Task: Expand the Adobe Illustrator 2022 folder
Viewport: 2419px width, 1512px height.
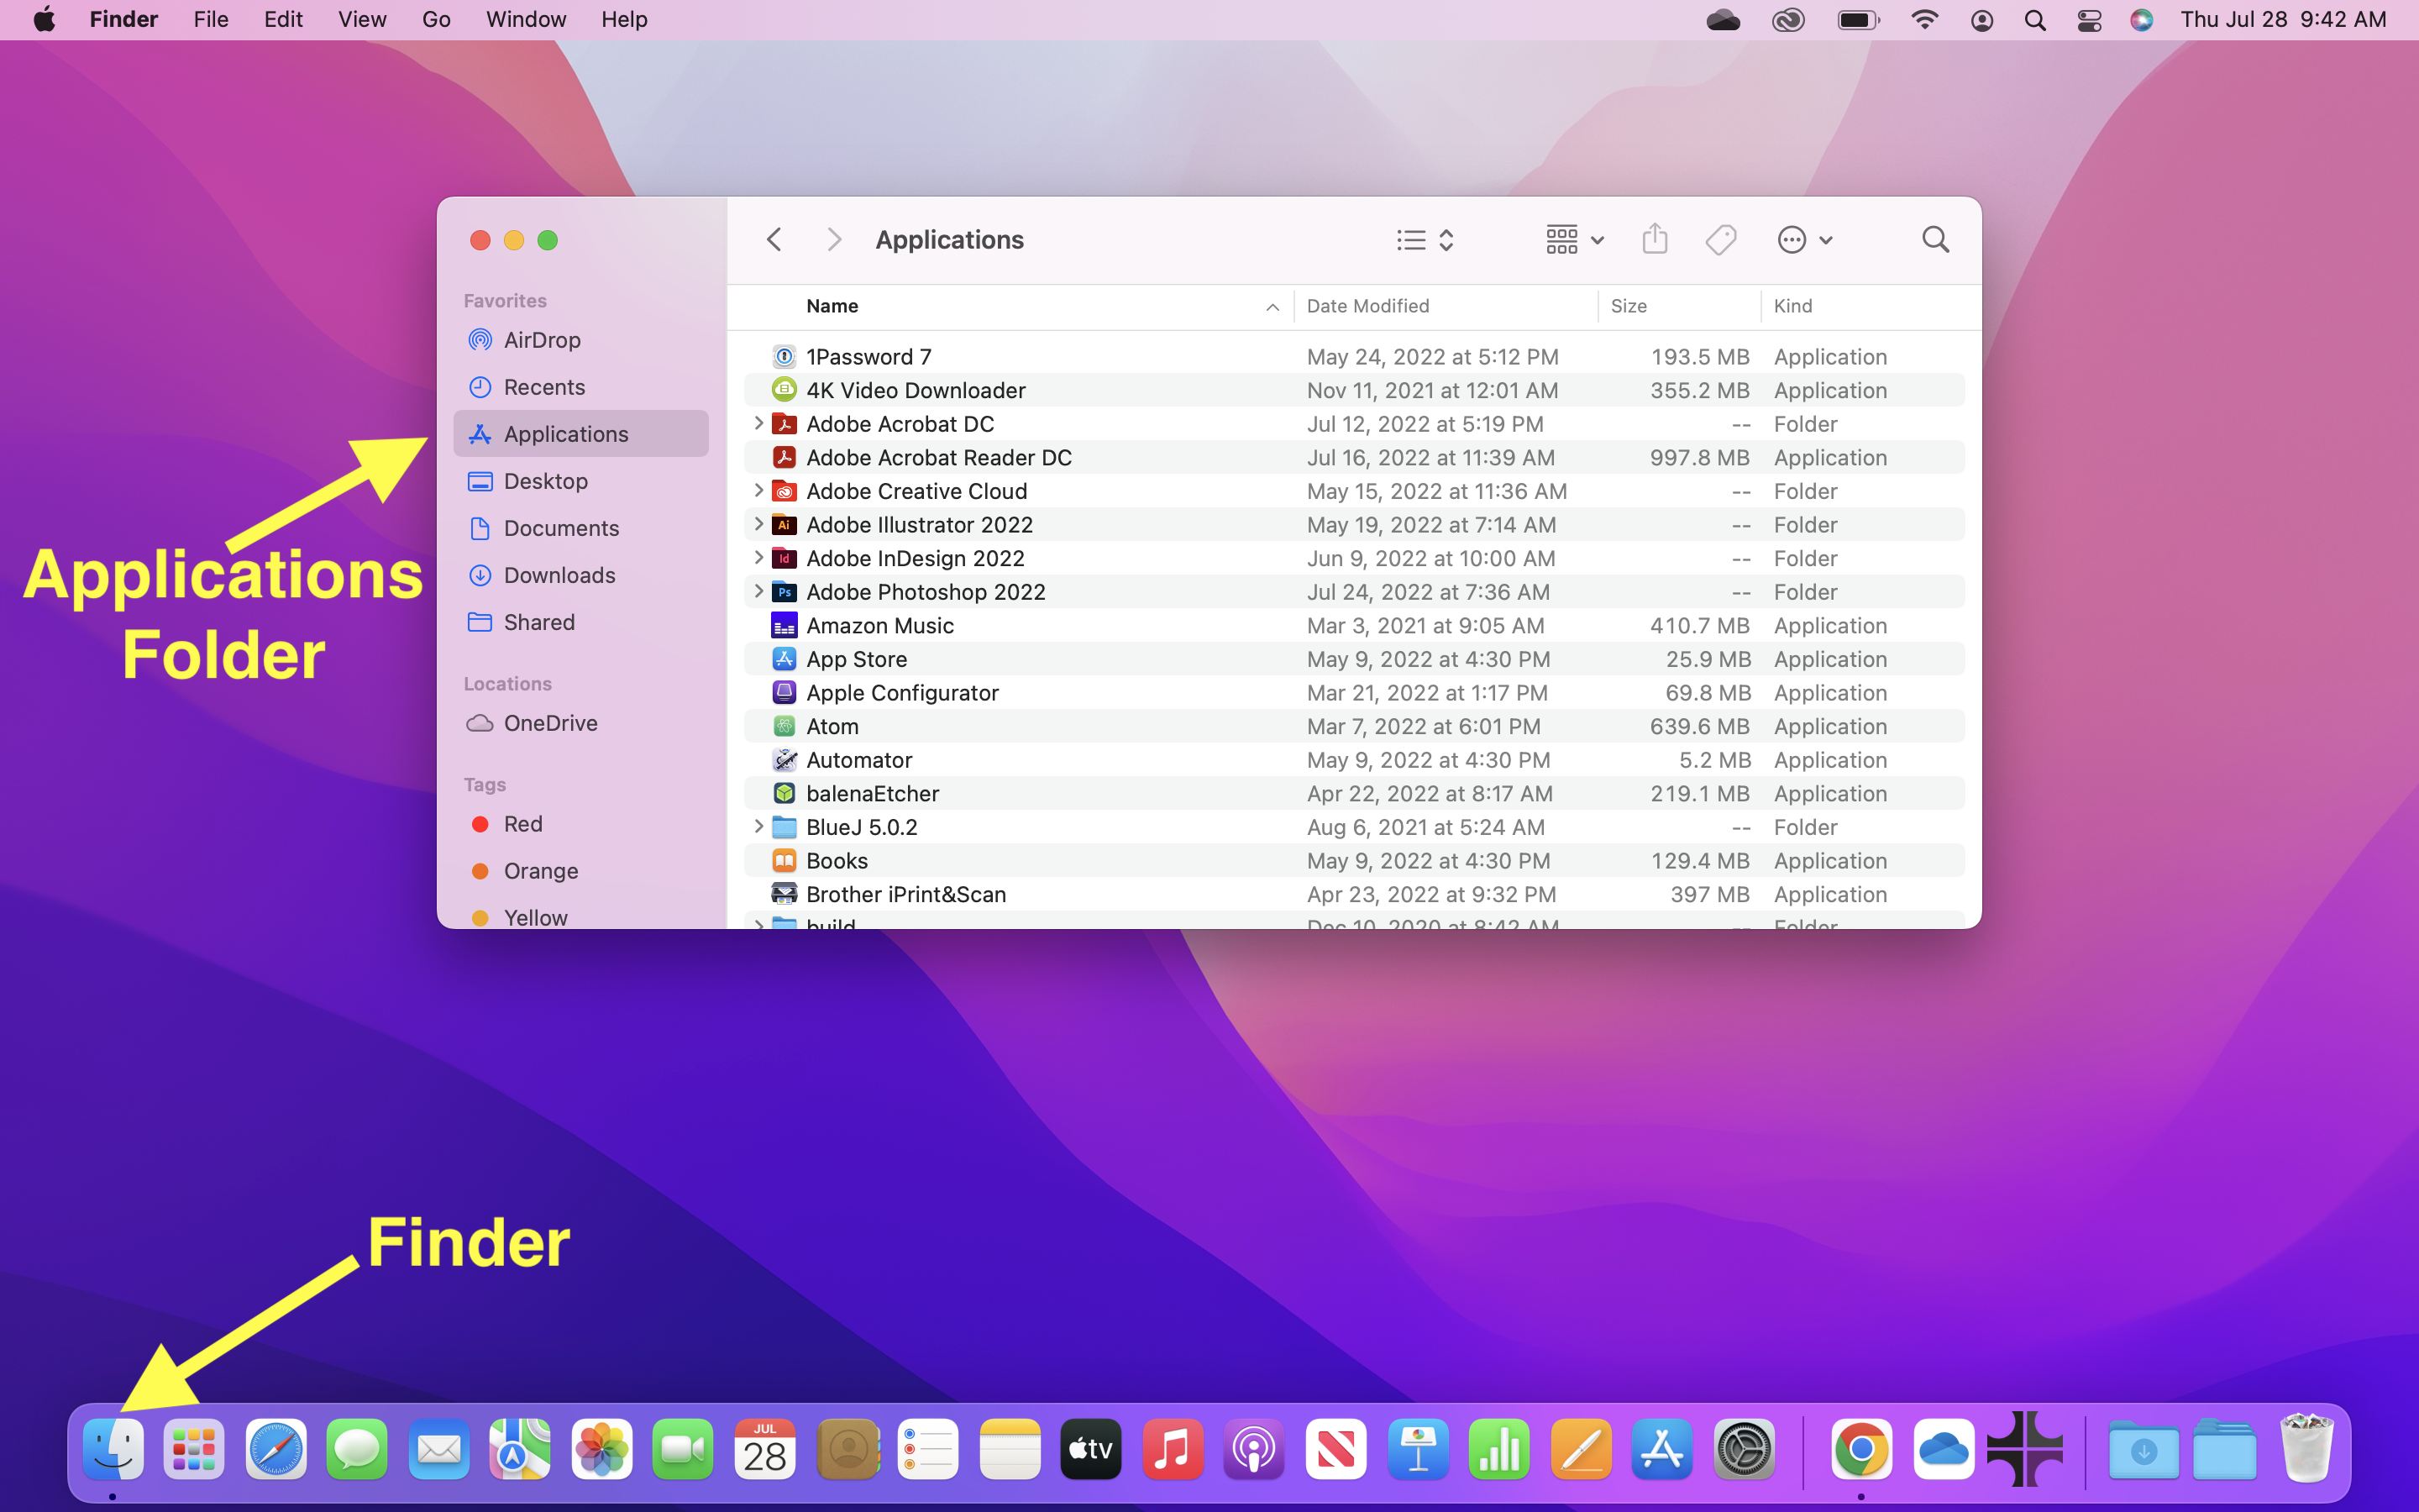Action: [x=758, y=524]
